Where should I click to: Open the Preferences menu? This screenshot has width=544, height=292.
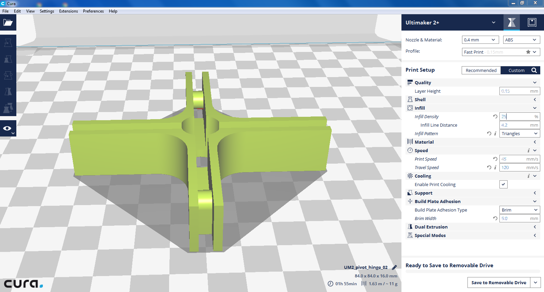pyautogui.click(x=93, y=11)
